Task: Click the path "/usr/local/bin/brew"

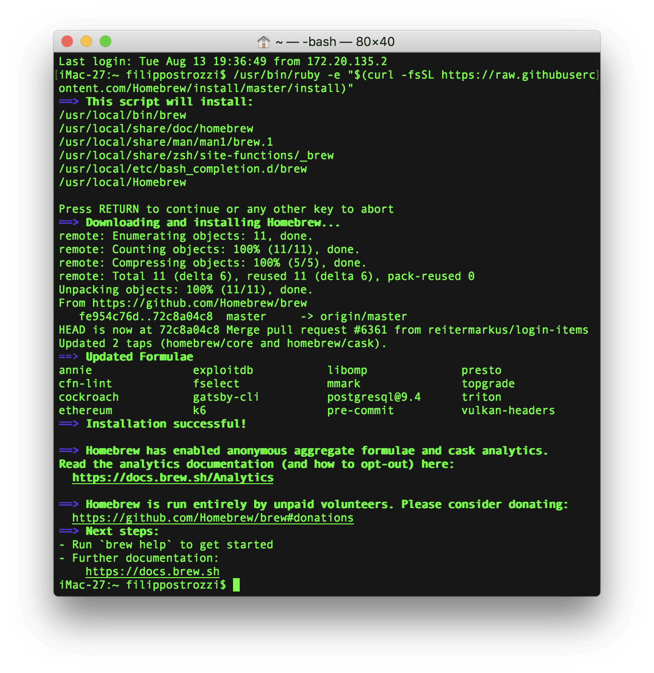Action: [x=122, y=116]
